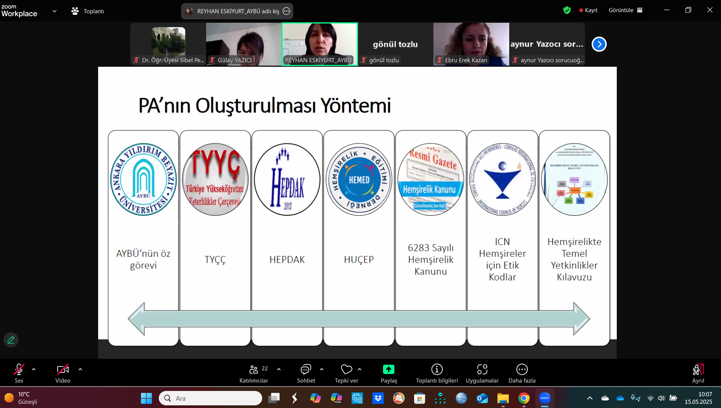Click the green annotation pencil icon
This screenshot has height=408, width=721.
[x=11, y=340]
